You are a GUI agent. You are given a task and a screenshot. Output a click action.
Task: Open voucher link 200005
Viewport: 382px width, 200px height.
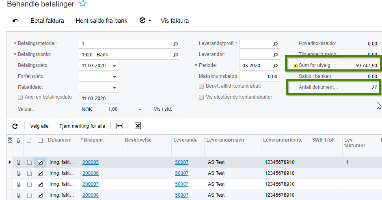(x=91, y=162)
